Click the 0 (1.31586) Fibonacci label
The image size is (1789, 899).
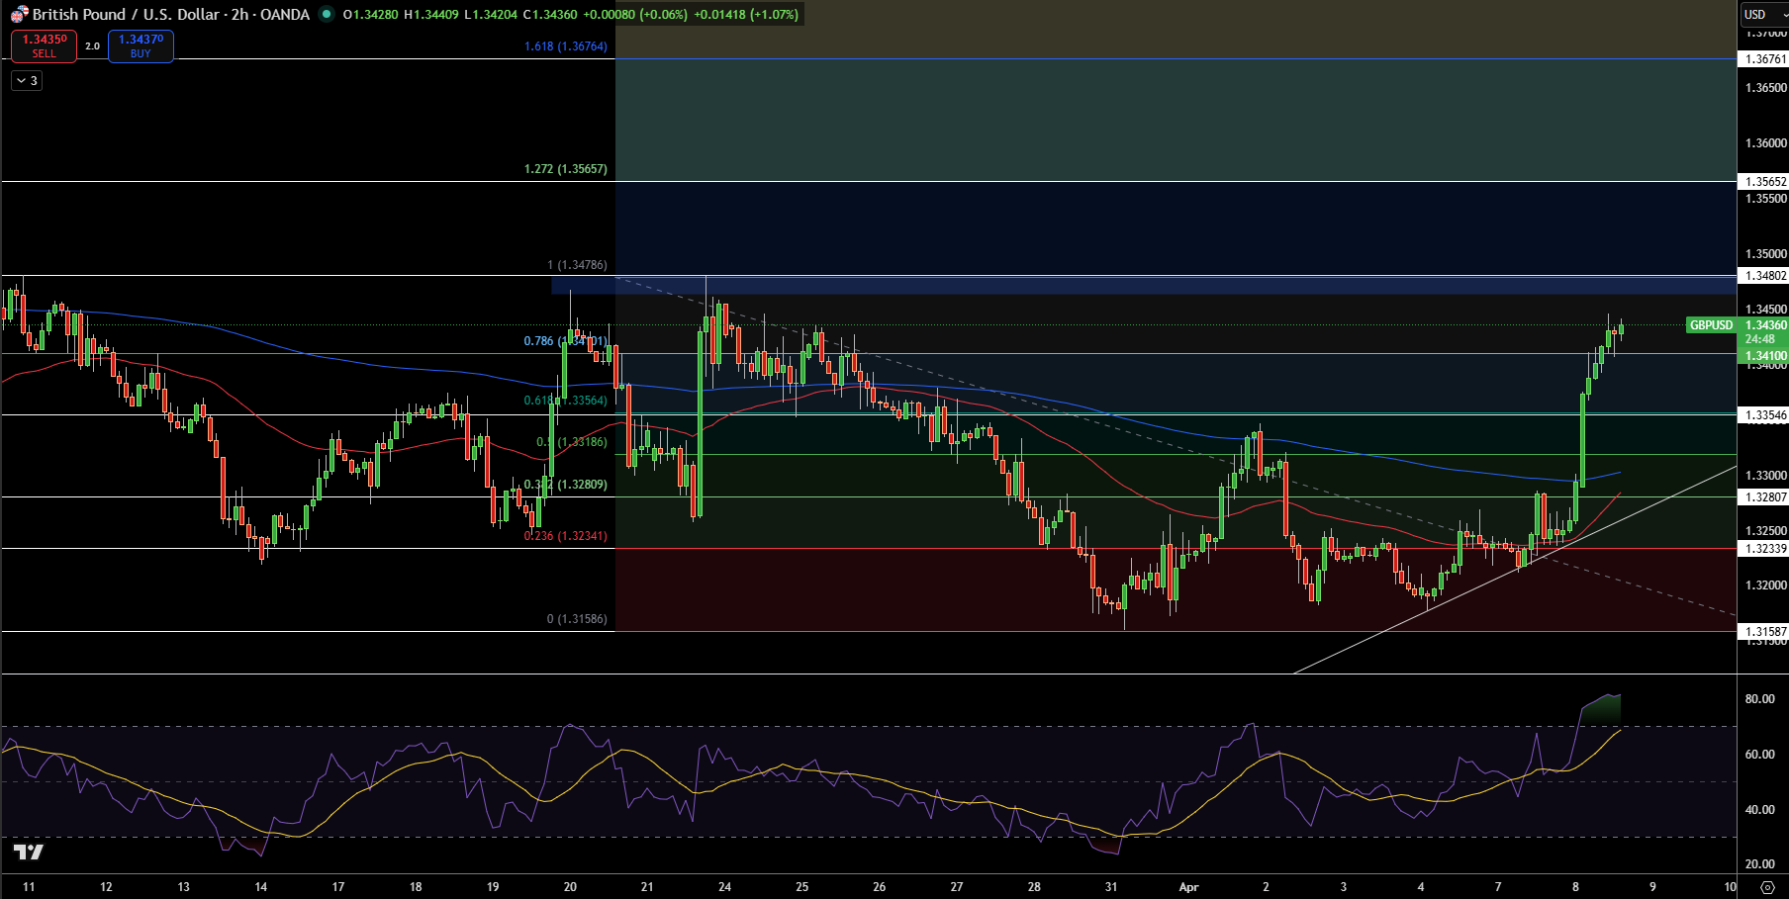pos(578,619)
